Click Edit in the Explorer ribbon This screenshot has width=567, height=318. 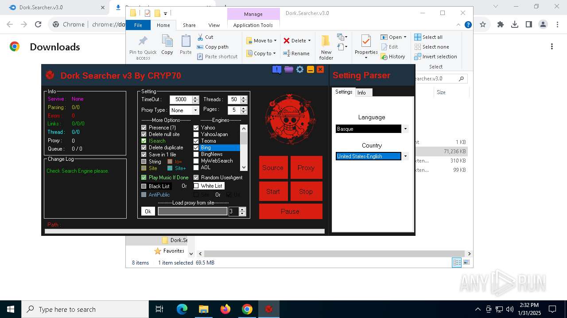pos(389,47)
